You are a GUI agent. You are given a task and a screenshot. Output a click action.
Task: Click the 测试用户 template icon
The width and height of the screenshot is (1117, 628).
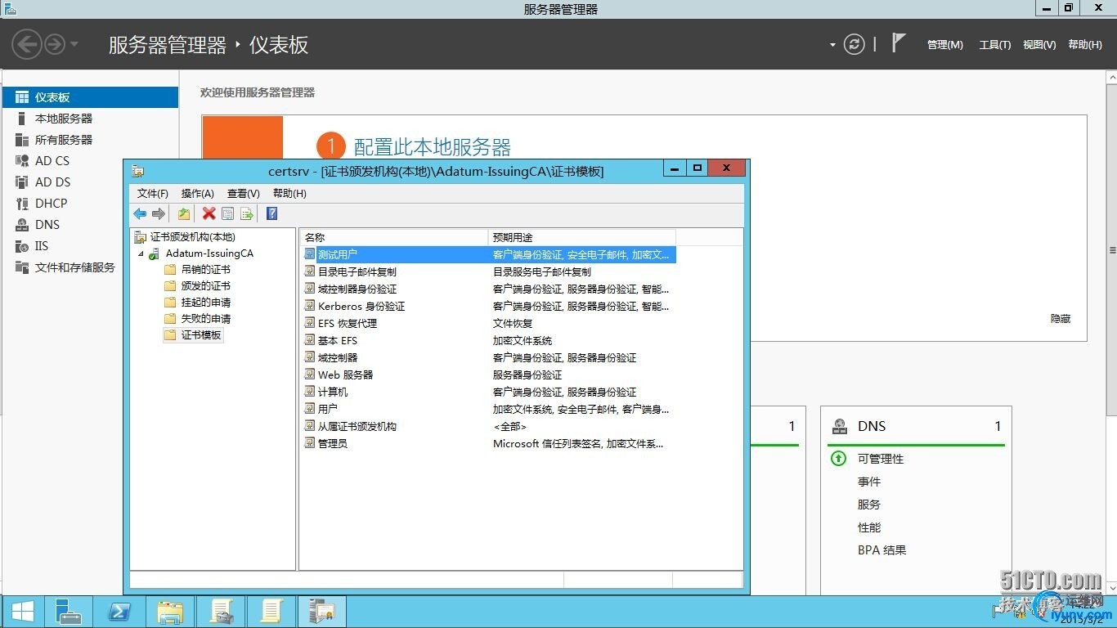point(309,254)
